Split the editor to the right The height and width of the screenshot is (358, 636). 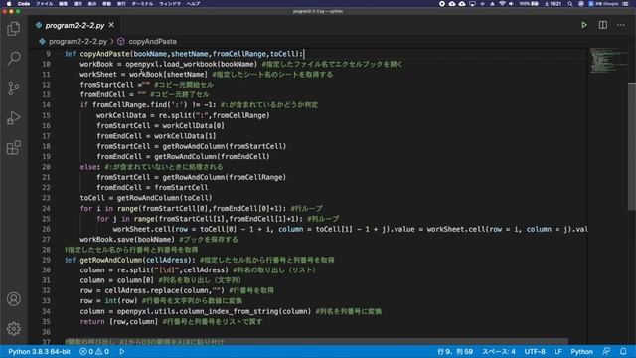[x=603, y=25]
